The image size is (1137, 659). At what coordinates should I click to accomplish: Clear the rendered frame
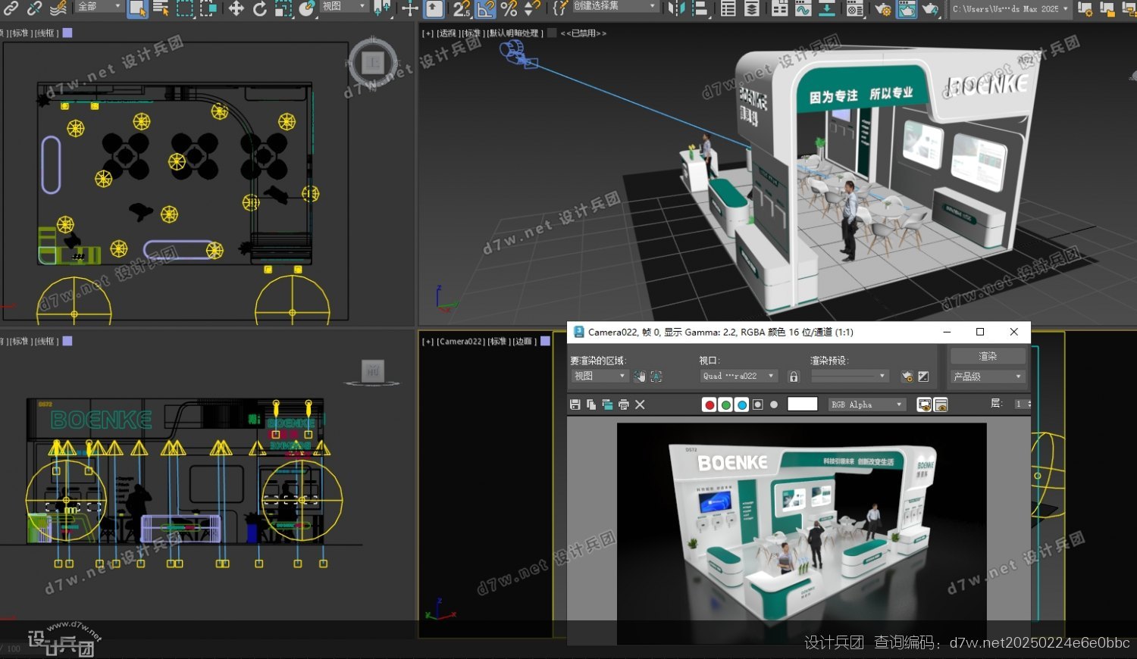click(640, 404)
